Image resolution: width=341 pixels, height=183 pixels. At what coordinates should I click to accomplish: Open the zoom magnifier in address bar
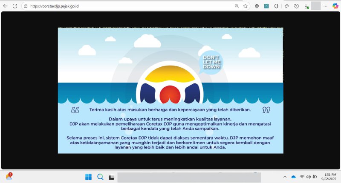click(x=237, y=6)
